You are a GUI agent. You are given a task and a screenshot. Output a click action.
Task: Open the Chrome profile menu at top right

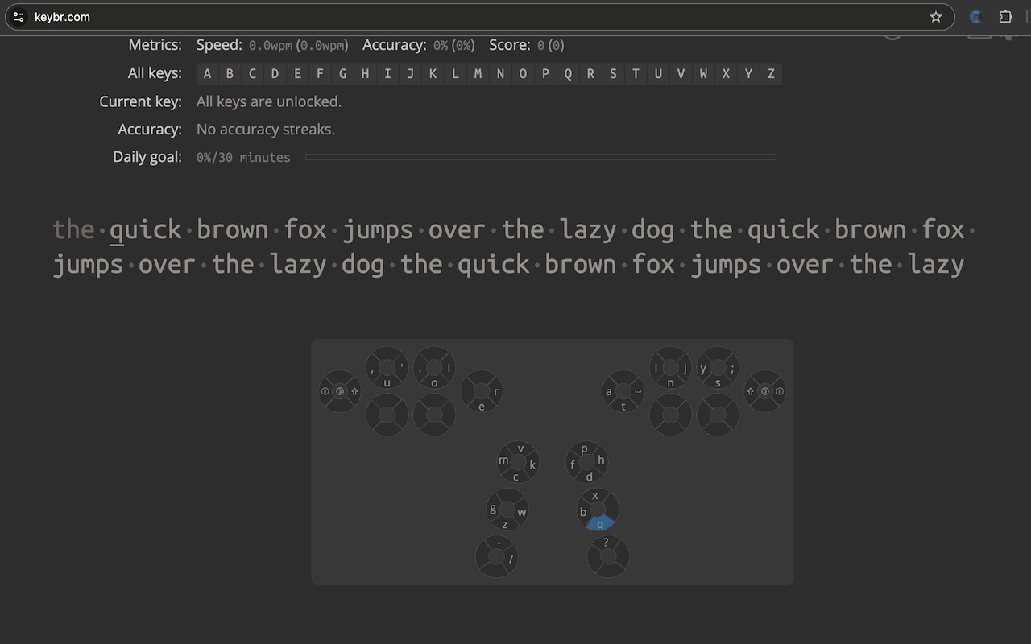(975, 16)
